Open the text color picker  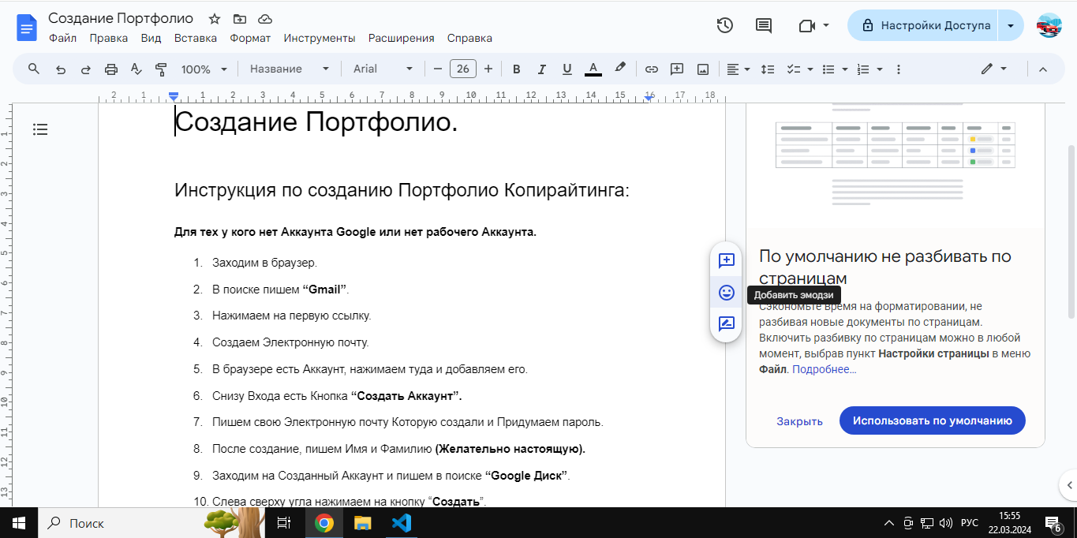click(x=593, y=69)
